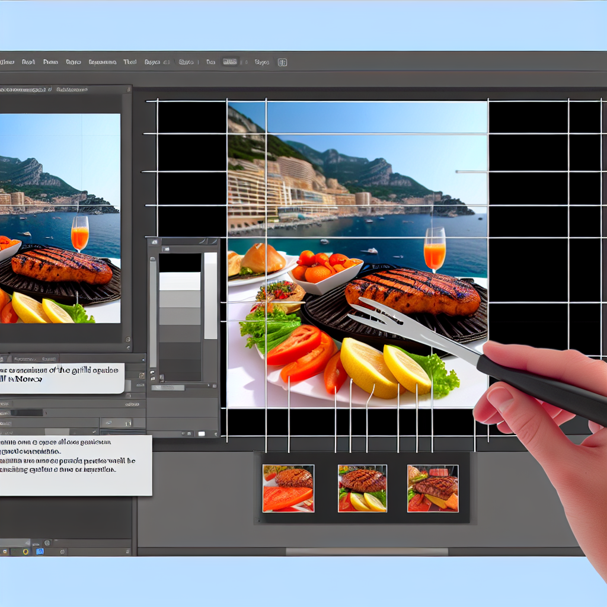This screenshot has height=607, width=607.
Task: Click the icon at the swatch panel's top-left corner
Action: 154,242
